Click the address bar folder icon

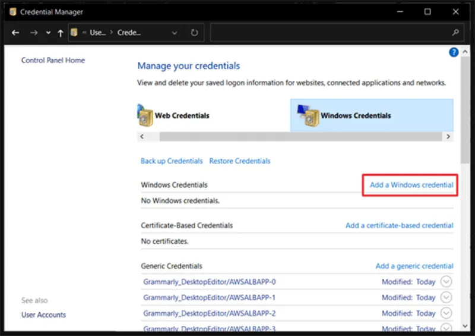click(74, 32)
